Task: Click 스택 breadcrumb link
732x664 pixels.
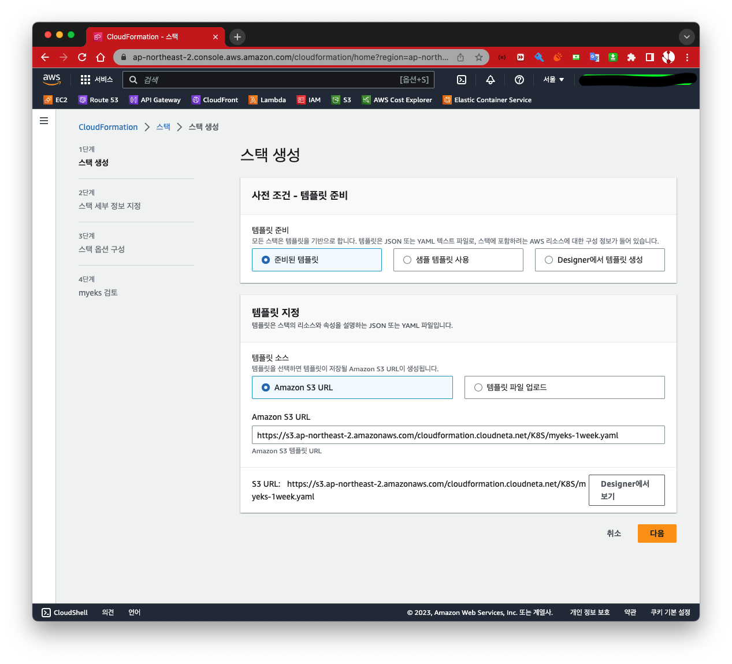Action: coord(163,127)
